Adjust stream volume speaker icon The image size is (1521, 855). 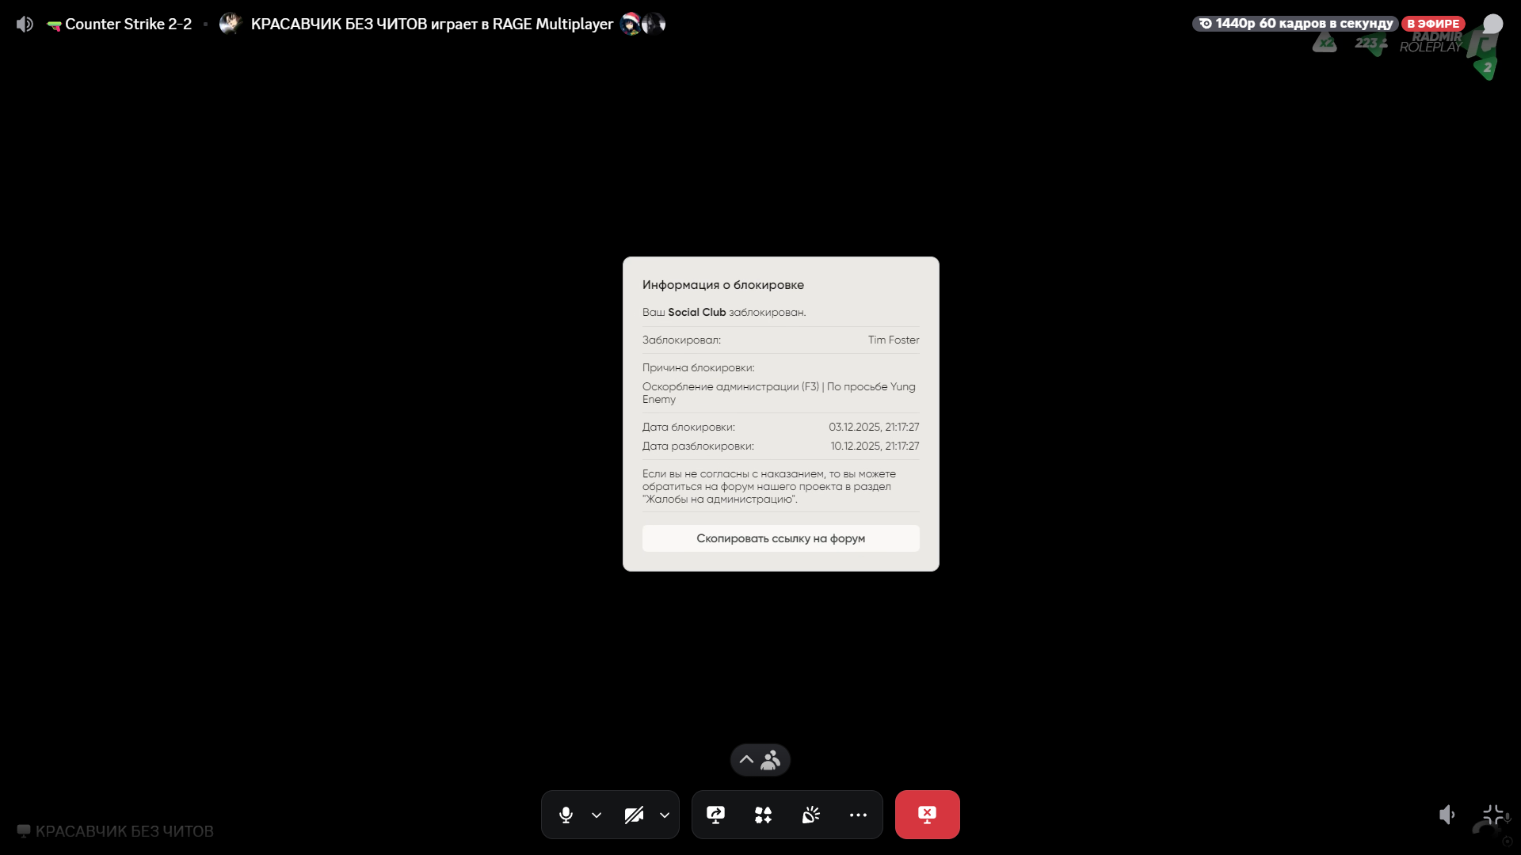1447,815
